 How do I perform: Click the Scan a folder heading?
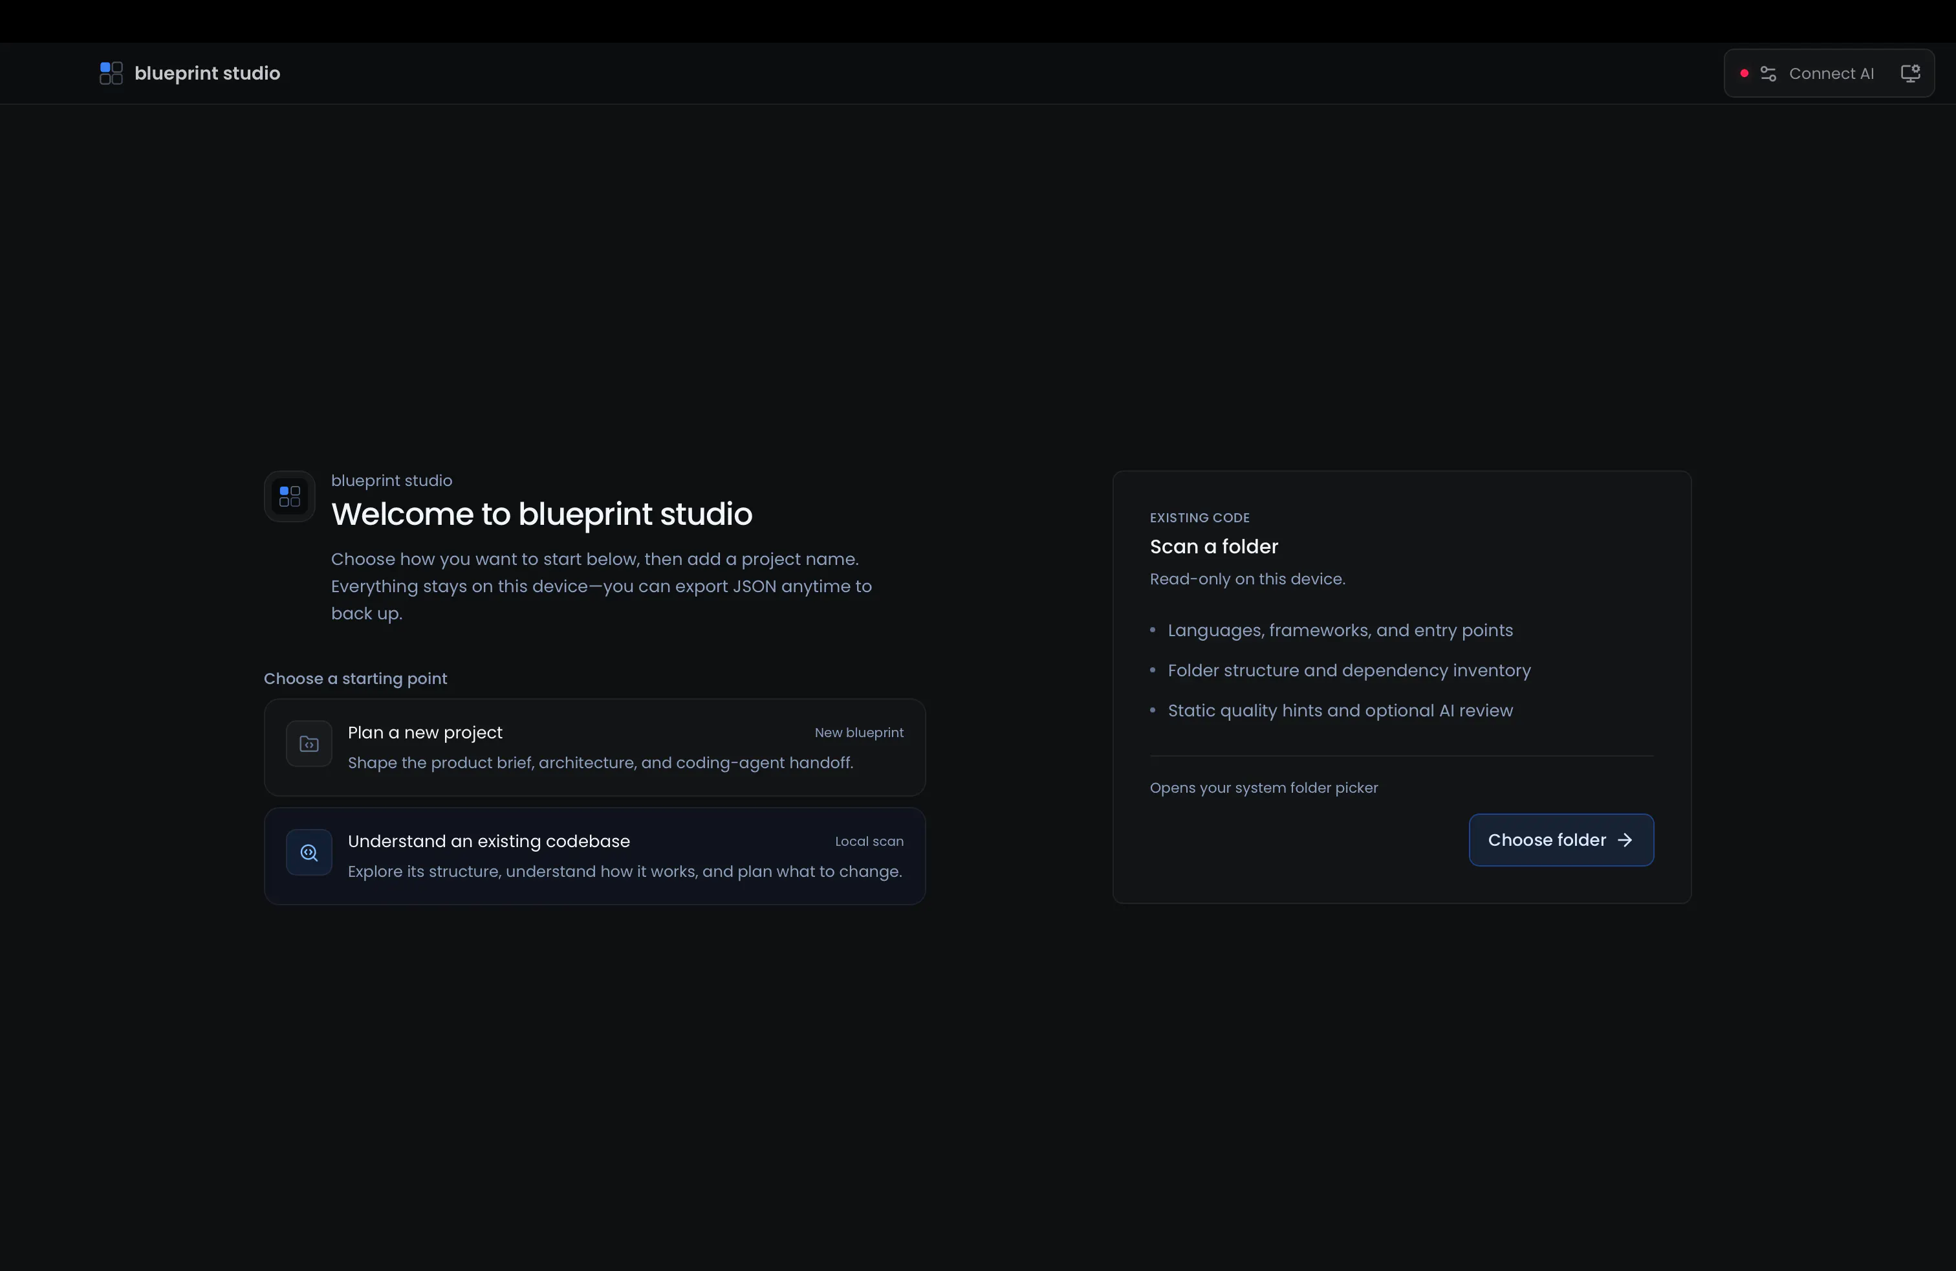pos(1214,547)
